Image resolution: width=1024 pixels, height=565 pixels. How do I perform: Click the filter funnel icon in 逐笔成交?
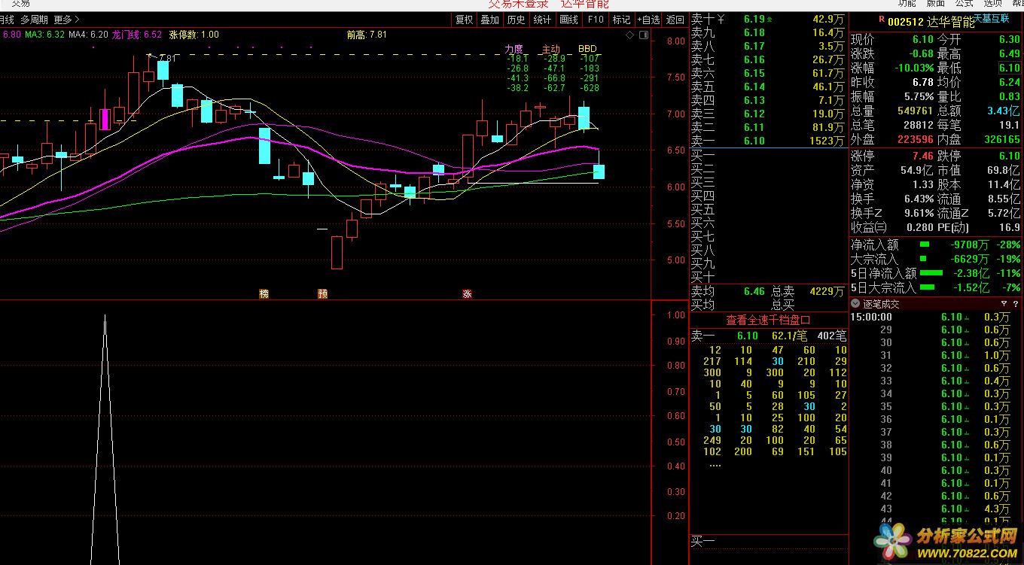[1004, 304]
